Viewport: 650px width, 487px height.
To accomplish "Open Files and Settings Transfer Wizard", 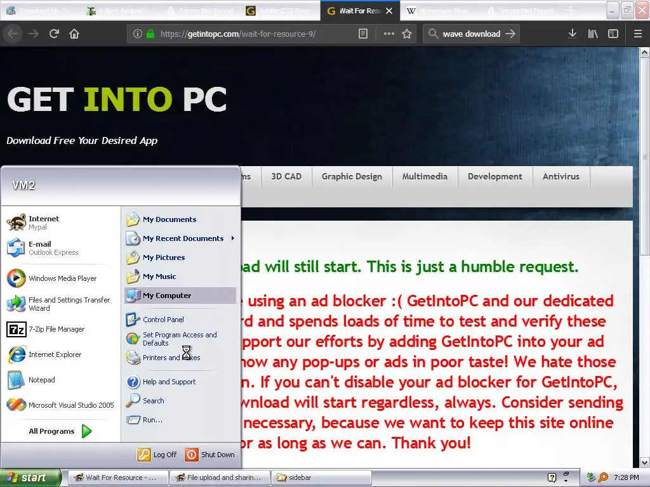I will pos(60,304).
